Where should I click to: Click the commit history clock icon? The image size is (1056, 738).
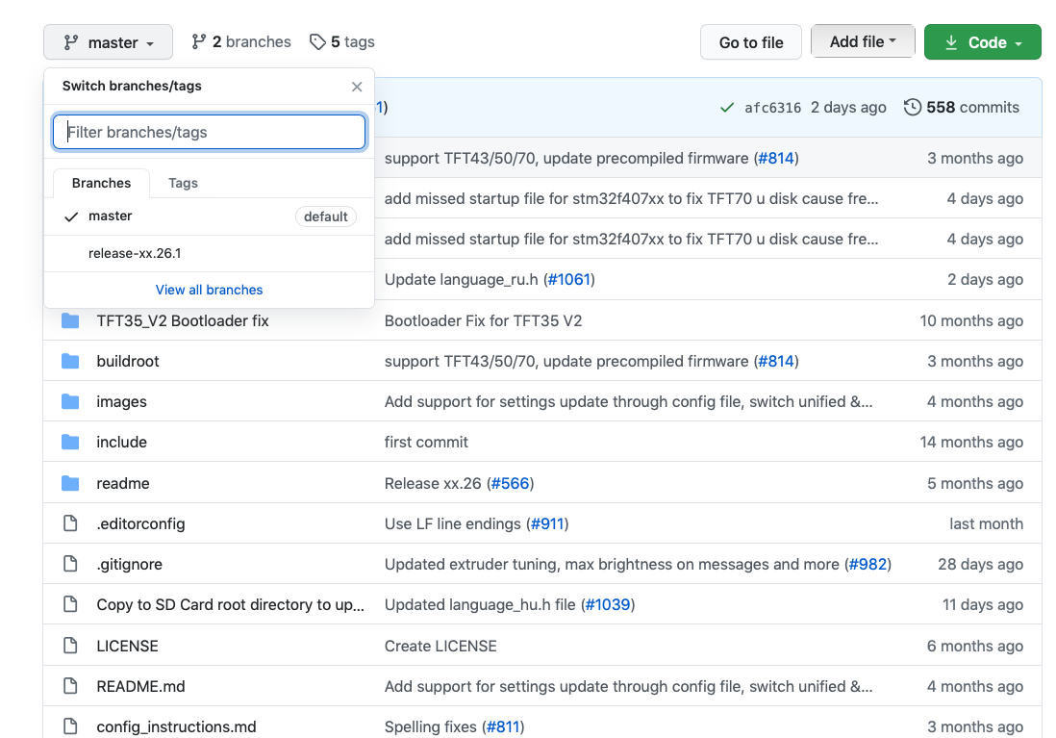point(912,107)
